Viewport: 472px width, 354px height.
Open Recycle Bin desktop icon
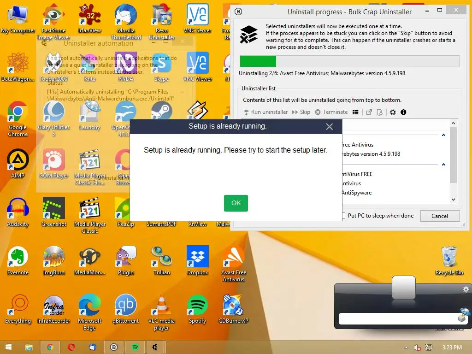[449, 261]
